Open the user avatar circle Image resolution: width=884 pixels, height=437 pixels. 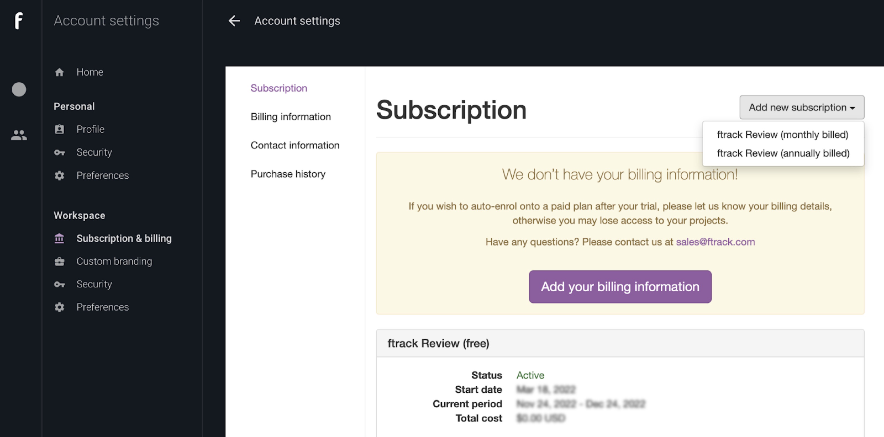19,89
